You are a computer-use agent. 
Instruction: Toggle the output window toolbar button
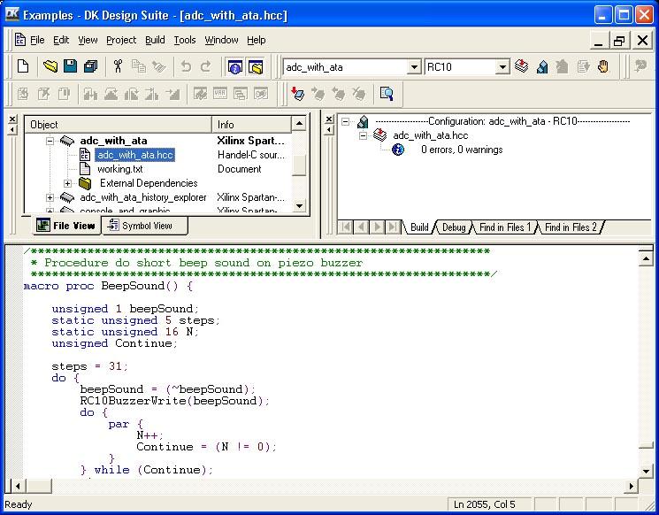(234, 66)
